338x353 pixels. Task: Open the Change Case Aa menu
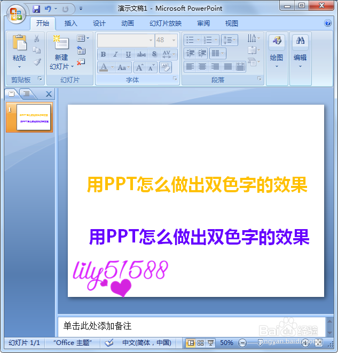click(x=123, y=67)
